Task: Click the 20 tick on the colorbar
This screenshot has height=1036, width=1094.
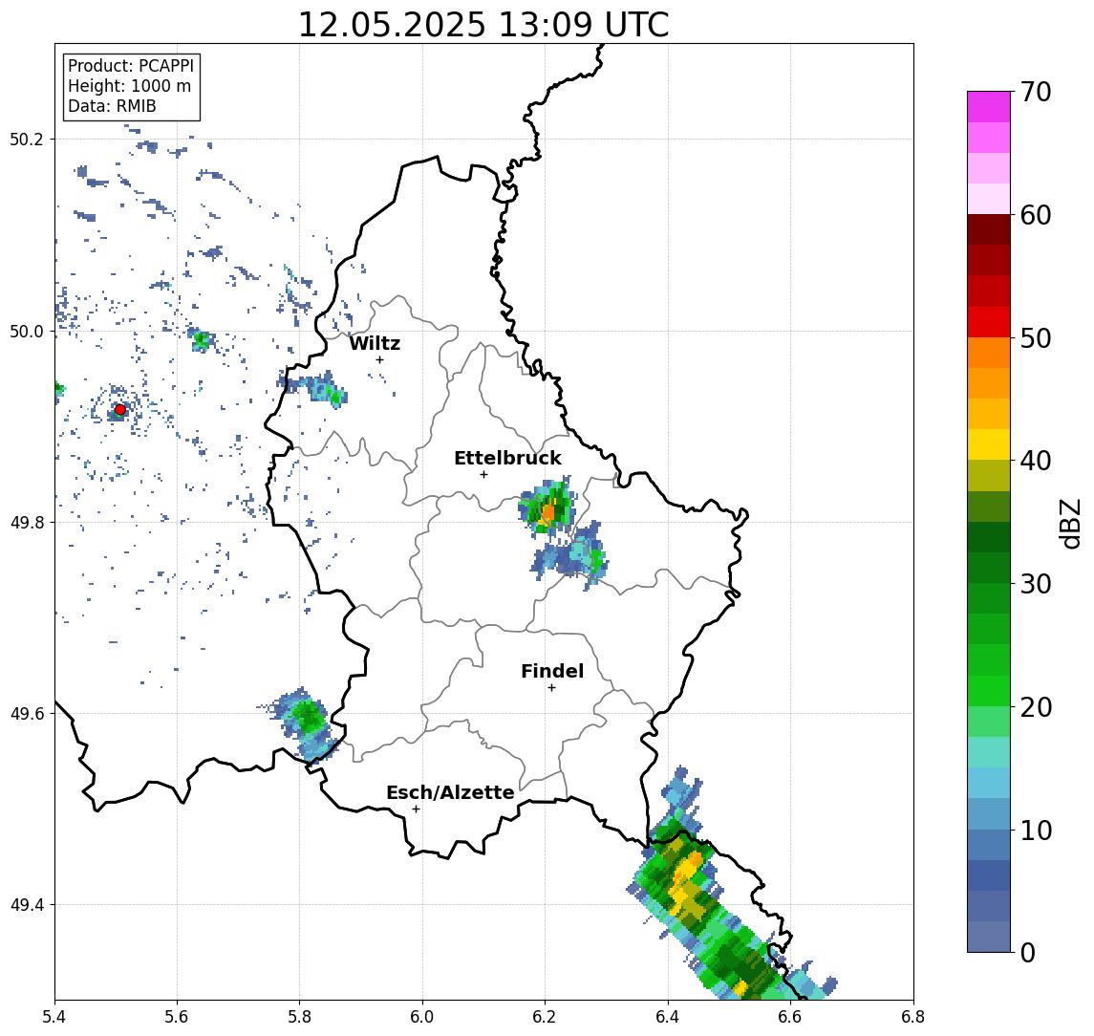Action: tap(1036, 707)
